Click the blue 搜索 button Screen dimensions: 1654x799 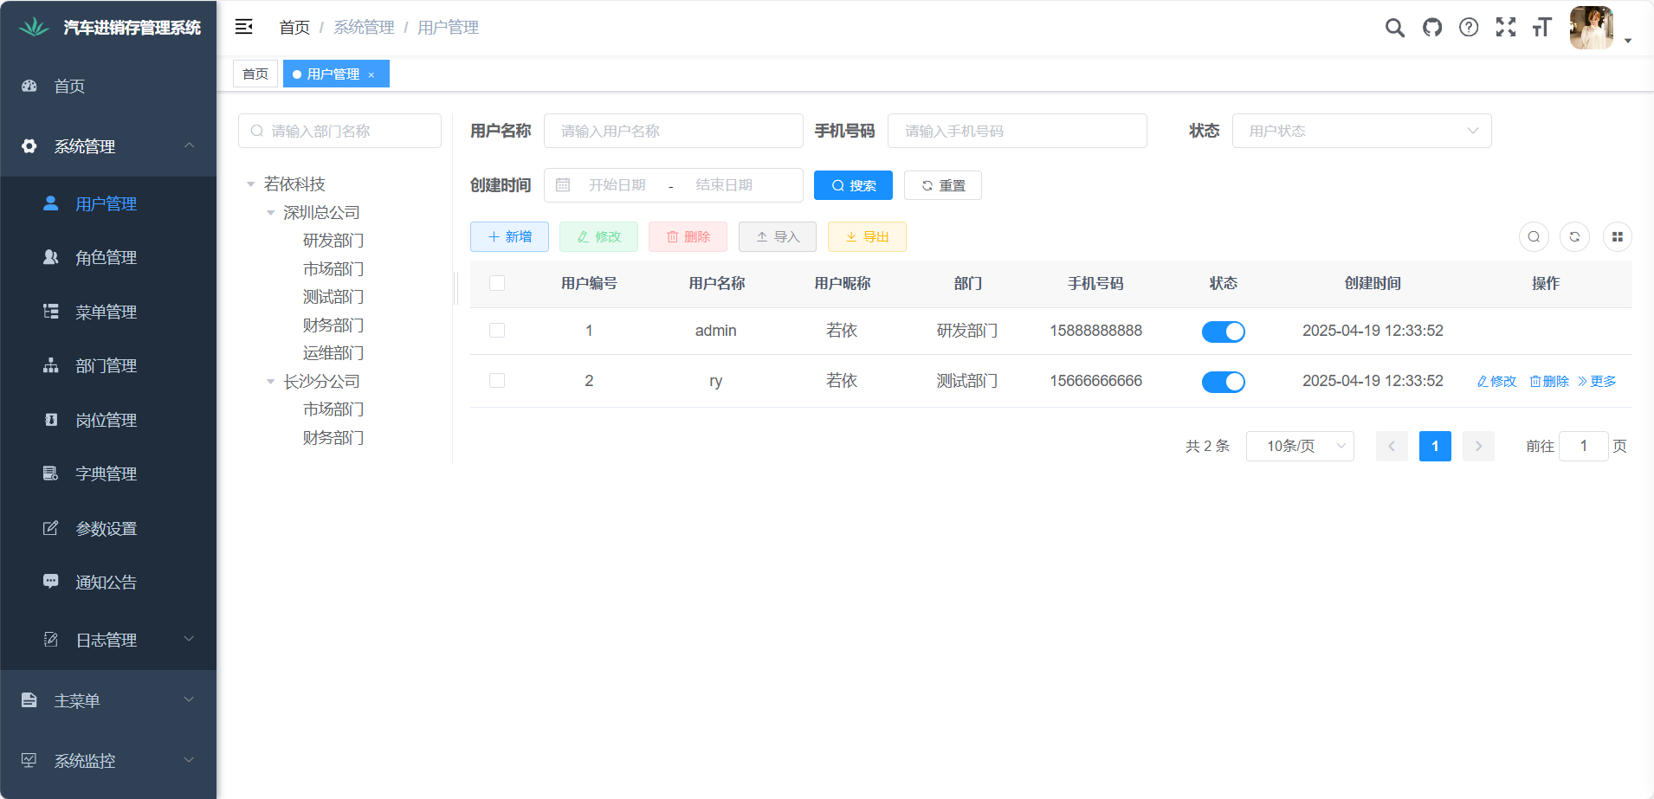point(853,185)
